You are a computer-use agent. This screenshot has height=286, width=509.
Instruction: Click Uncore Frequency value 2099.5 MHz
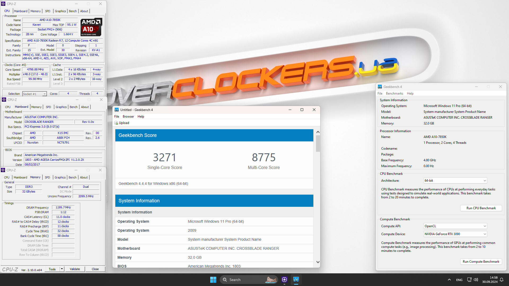coord(86,196)
